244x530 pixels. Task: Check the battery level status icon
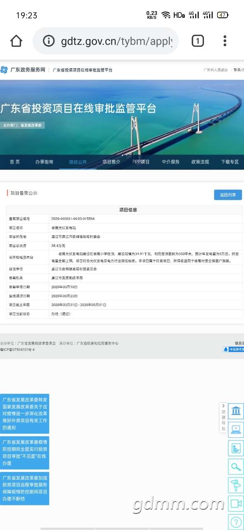point(223,15)
